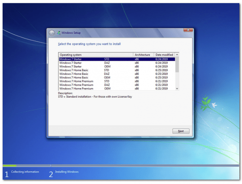Click the list's vertical scrollbar thumb

[177, 64]
